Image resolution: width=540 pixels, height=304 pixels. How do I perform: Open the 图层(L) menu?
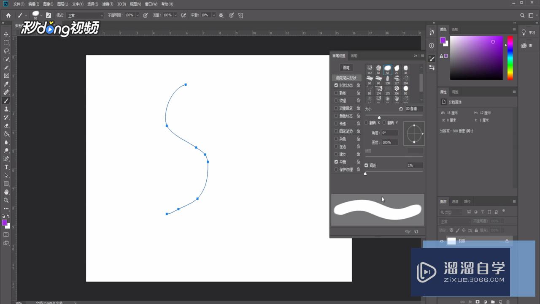62,4
